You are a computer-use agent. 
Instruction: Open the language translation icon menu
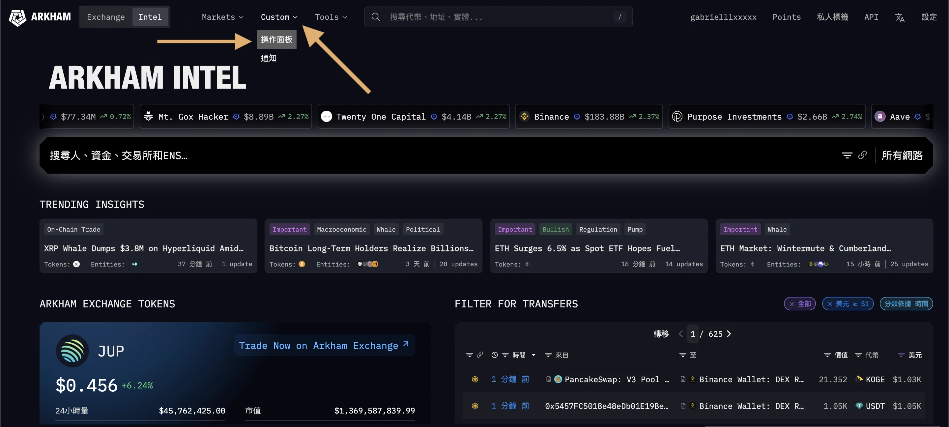[x=900, y=17]
